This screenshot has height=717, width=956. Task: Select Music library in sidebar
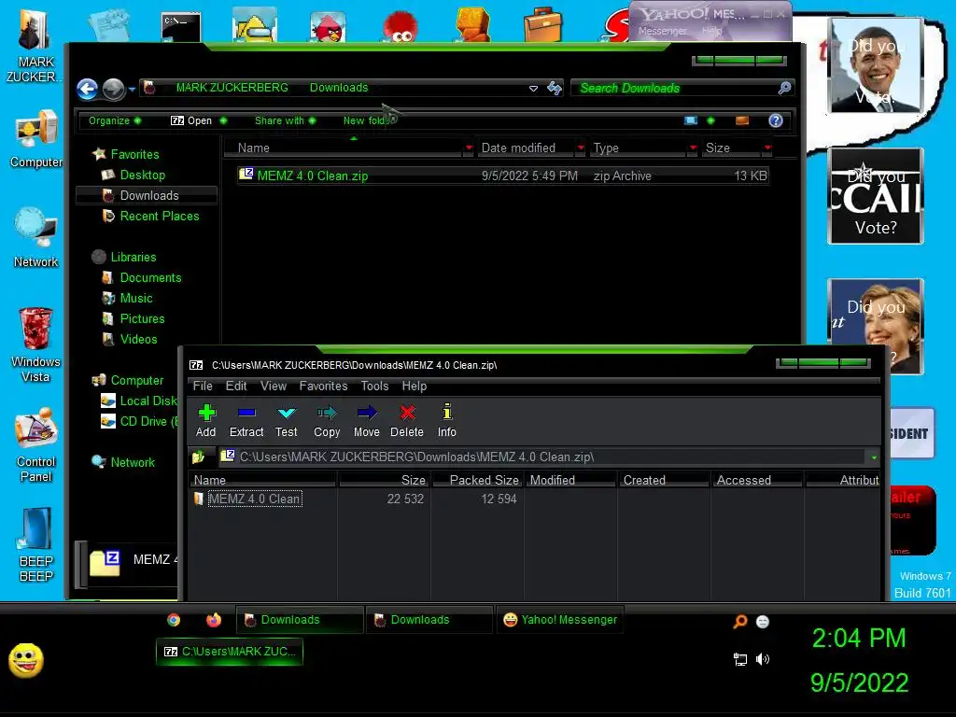136,298
